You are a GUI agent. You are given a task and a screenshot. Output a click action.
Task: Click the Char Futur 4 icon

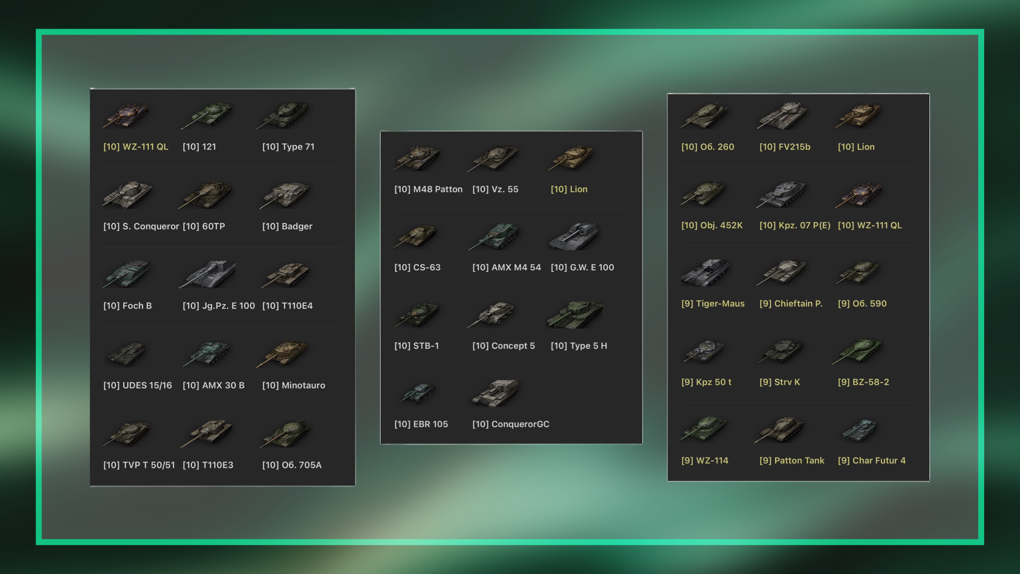(859, 430)
